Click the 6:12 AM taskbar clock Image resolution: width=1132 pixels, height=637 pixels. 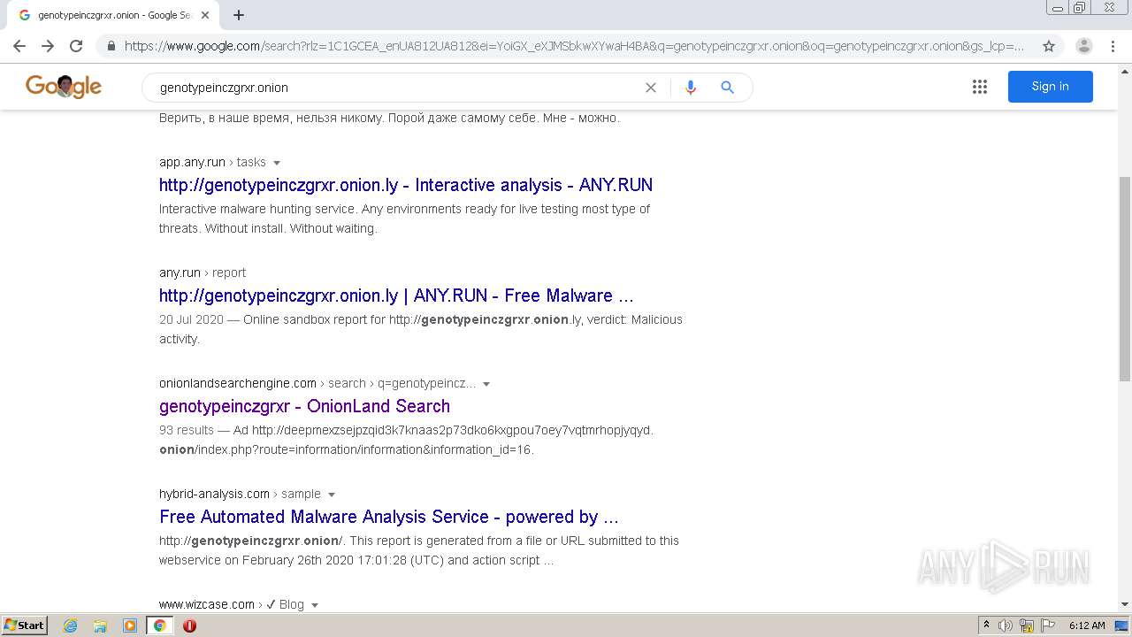point(1087,625)
